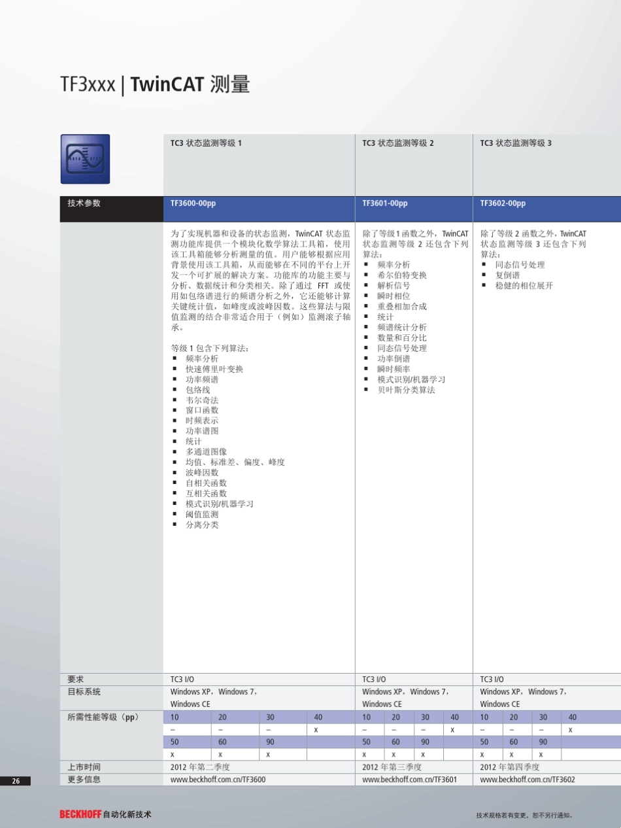
Task: Open the www.beckhoff.com.cn/TF3600 link
Action: [x=218, y=780]
